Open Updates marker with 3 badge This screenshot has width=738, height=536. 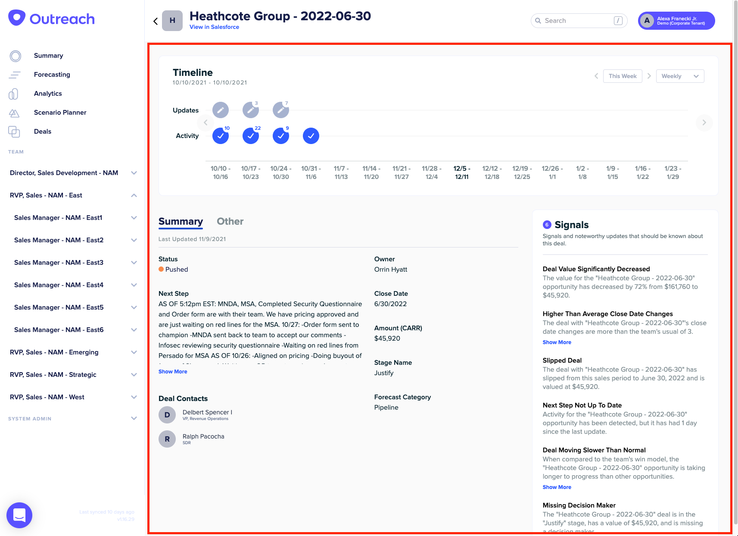click(251, 110)
